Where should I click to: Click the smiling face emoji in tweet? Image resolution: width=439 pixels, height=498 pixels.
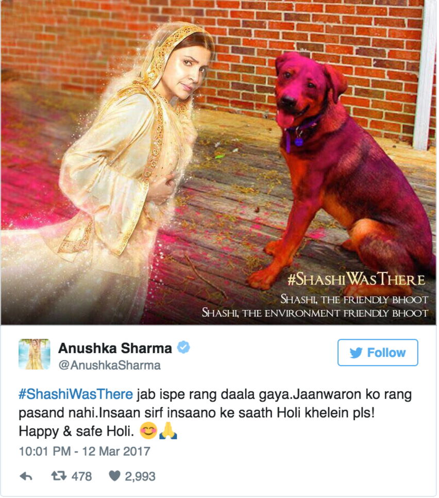pyautogui.click(x=148, y=430)
